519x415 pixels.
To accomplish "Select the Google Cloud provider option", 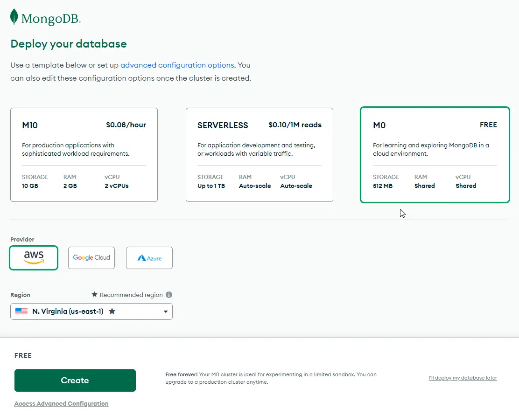I will pyautogui.click(x=91, y=257).
